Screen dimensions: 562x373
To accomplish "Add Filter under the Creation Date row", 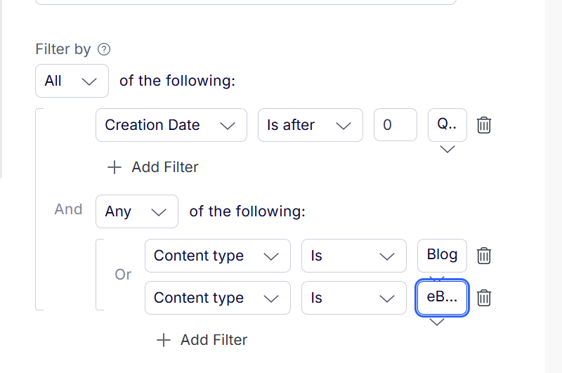I will pos(153,167).
